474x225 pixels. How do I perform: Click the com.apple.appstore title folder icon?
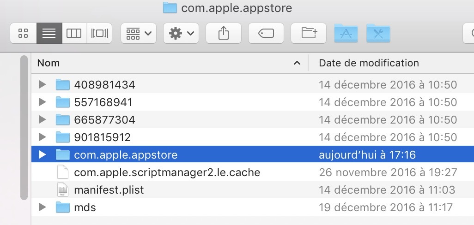(170, 7)
